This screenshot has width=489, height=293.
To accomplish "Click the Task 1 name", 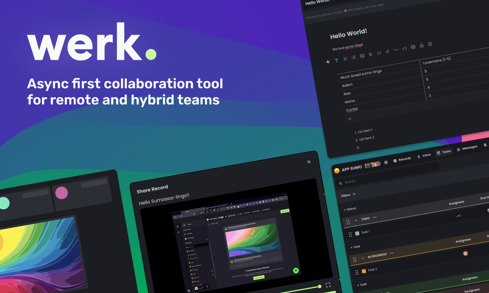I will 365,232.
